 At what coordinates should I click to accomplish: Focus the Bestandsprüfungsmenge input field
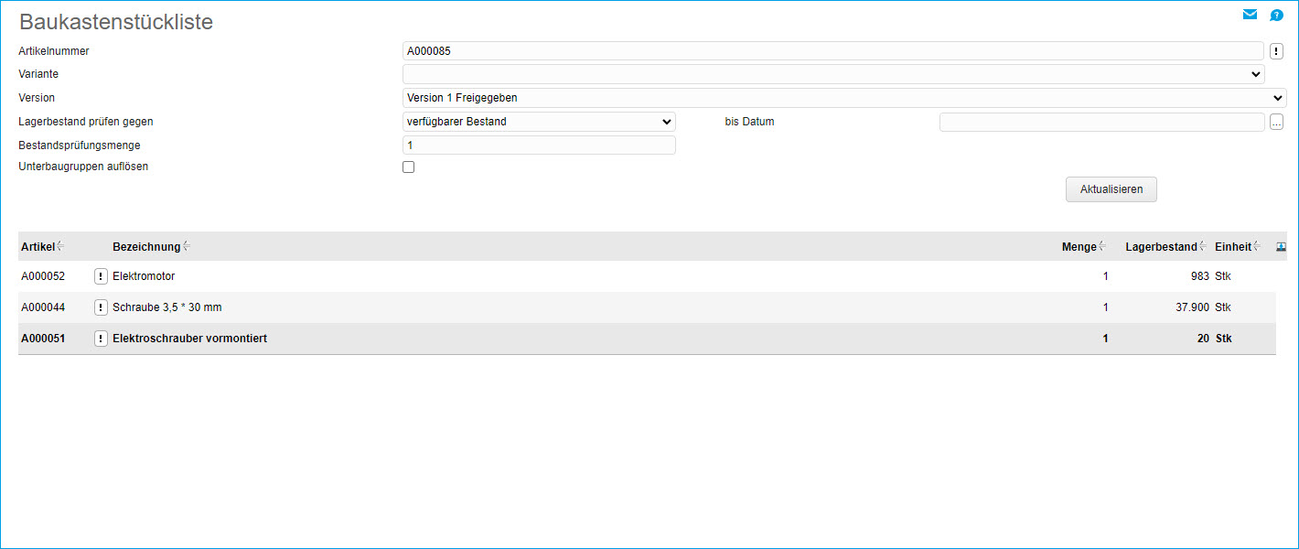(x=538, y=145)
